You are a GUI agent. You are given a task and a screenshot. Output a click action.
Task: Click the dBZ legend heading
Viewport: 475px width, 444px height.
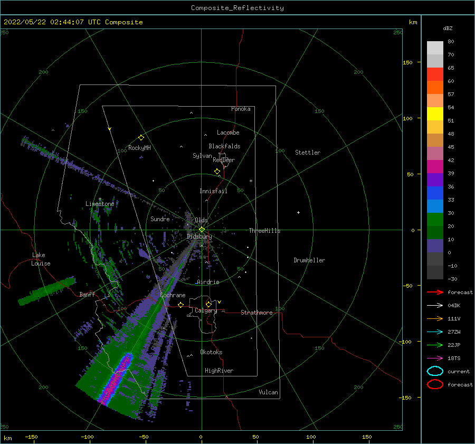(x=448, y=28)
